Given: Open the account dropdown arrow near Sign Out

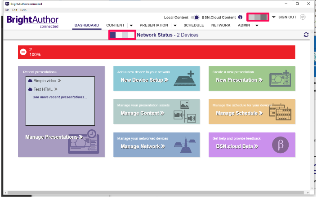Looking at the screenshot, I should click(273, 17).
